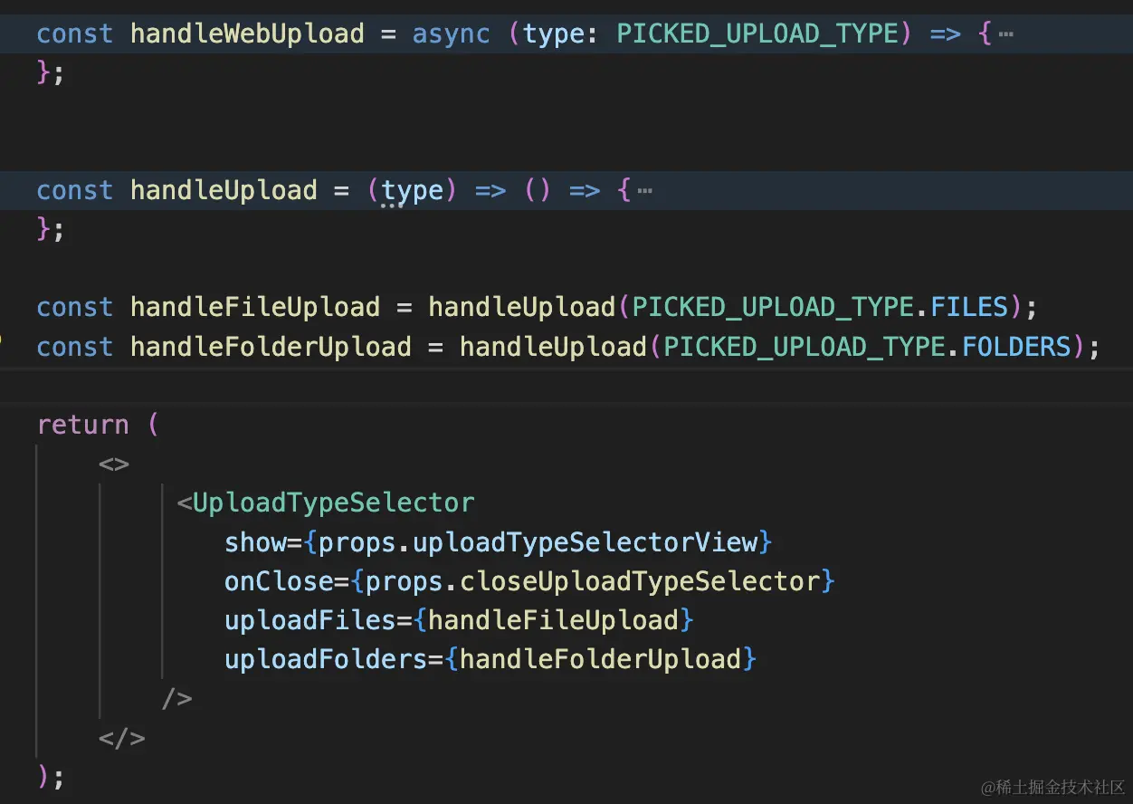Click uploadTypeSelectorView property
The height and width of the screenshot is (804, 1133).
click(585, 542)
